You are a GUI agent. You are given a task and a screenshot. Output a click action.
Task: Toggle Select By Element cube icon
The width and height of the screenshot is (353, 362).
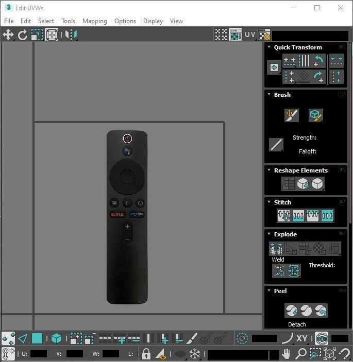click(x=56, y=339)
